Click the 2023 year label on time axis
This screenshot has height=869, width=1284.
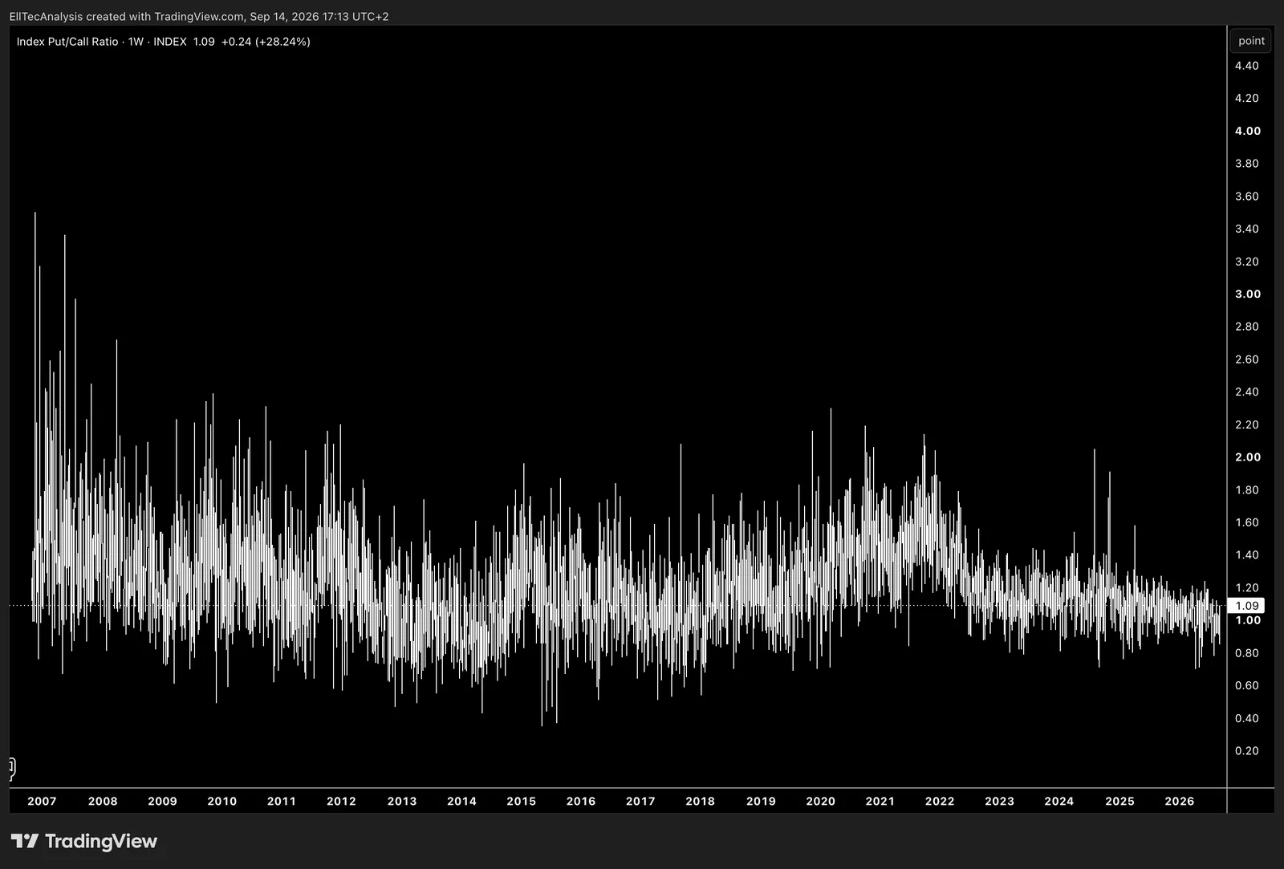(x=999, y=801)
